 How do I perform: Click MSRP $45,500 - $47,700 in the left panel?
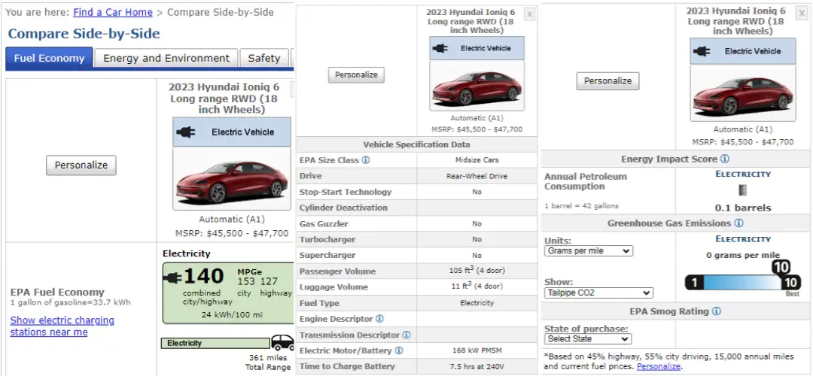[232, 234]
